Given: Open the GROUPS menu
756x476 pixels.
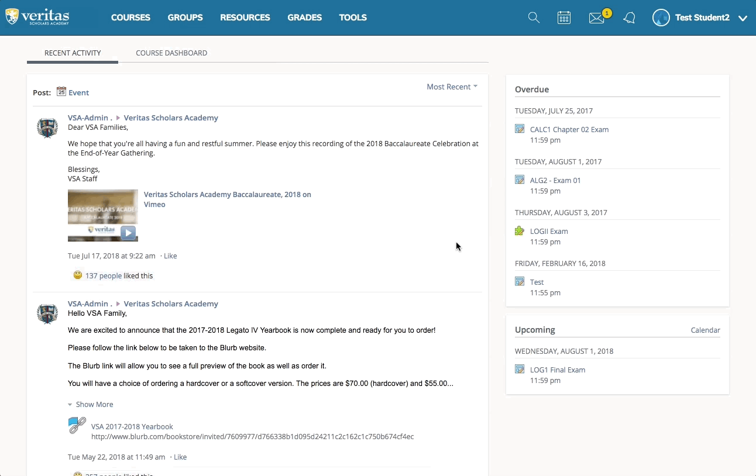Looking at the screenshot, I should pyautogui.click(x=185, y=18).
